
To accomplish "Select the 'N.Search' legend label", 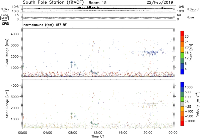I will pos(193,9).
